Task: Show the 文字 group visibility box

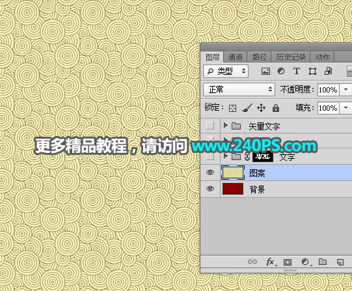Action: 210,156
